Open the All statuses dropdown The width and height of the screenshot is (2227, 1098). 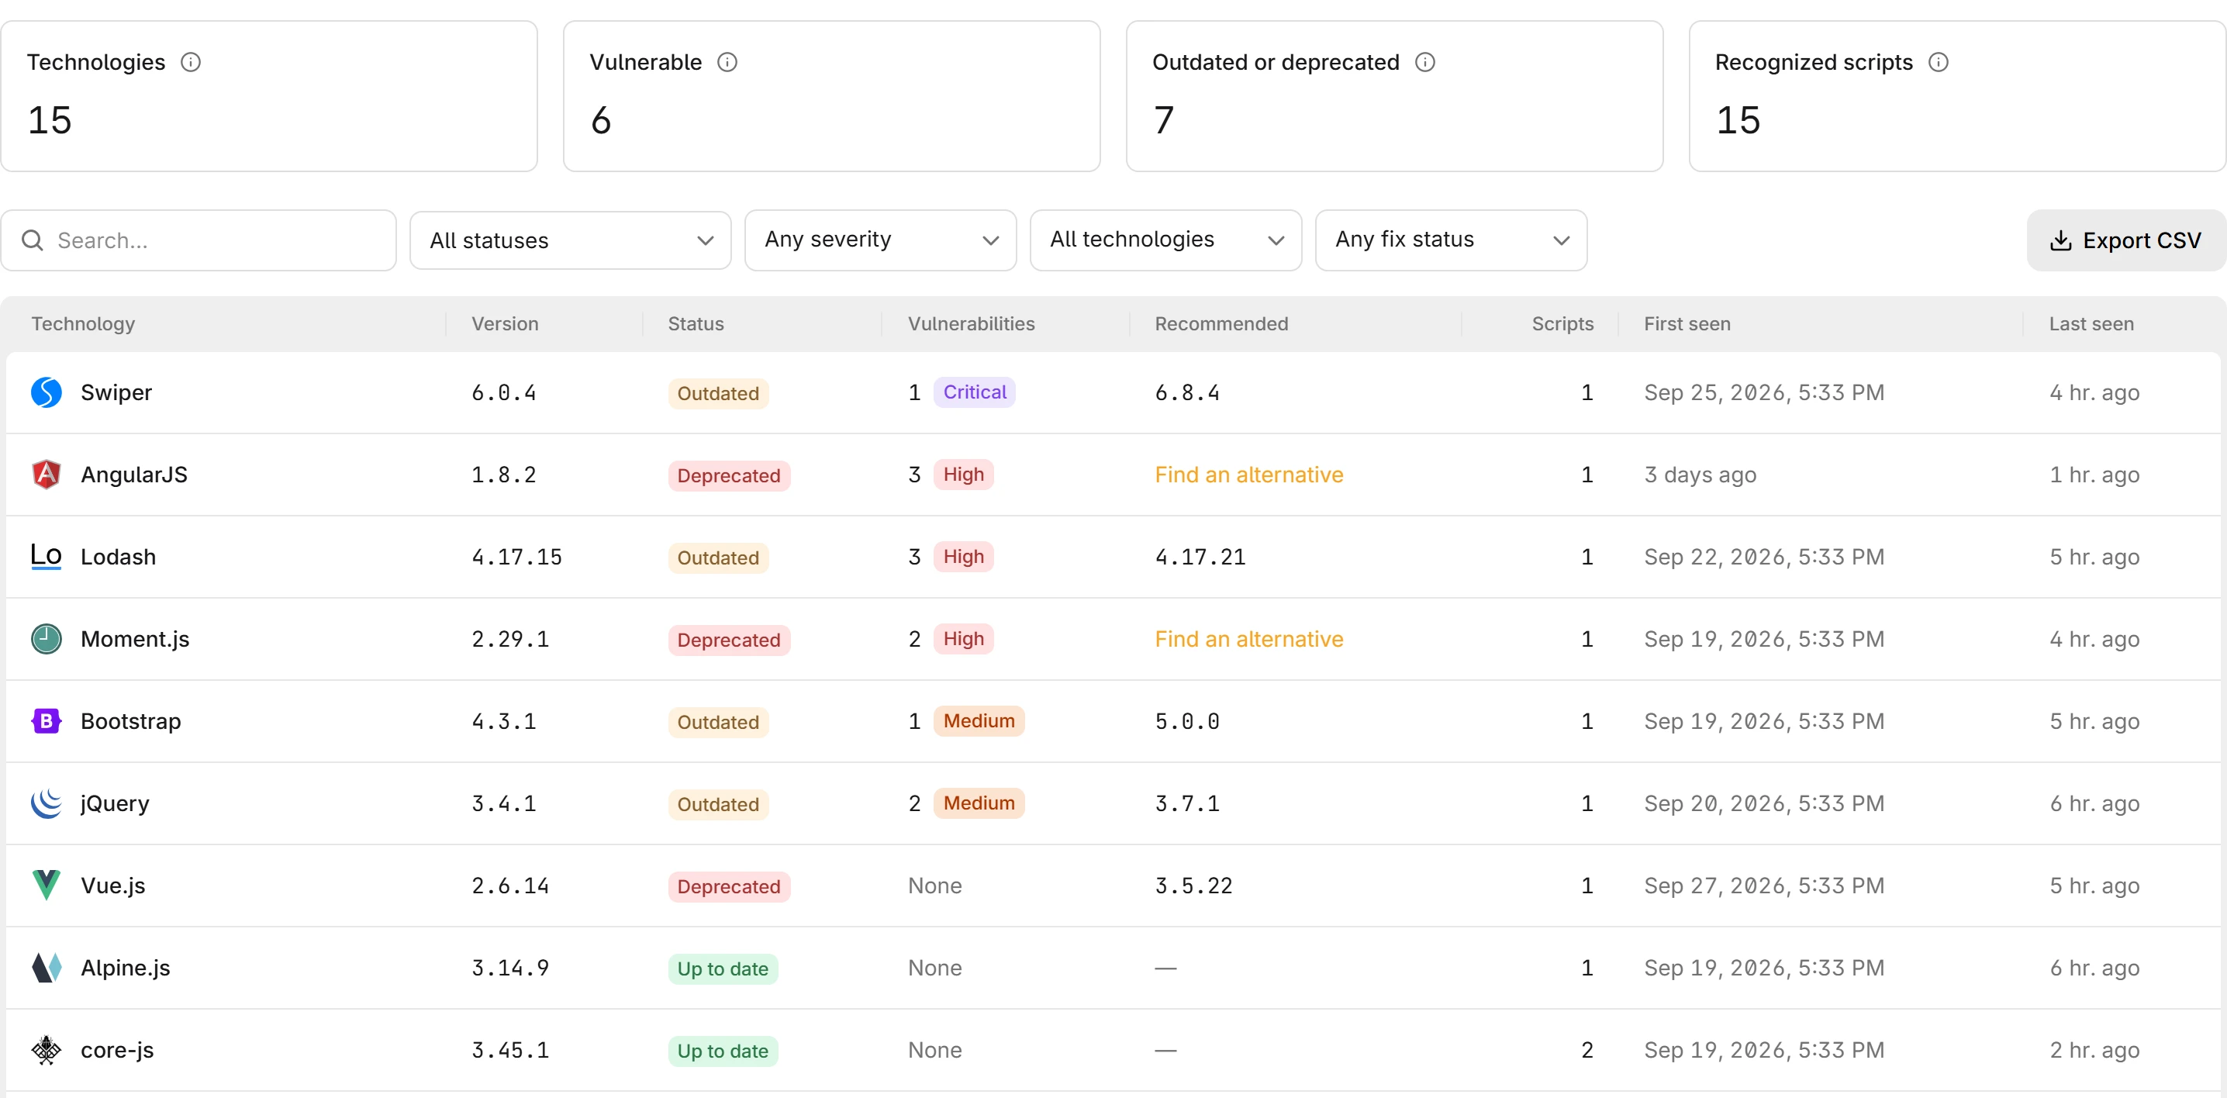pos(571,240)
